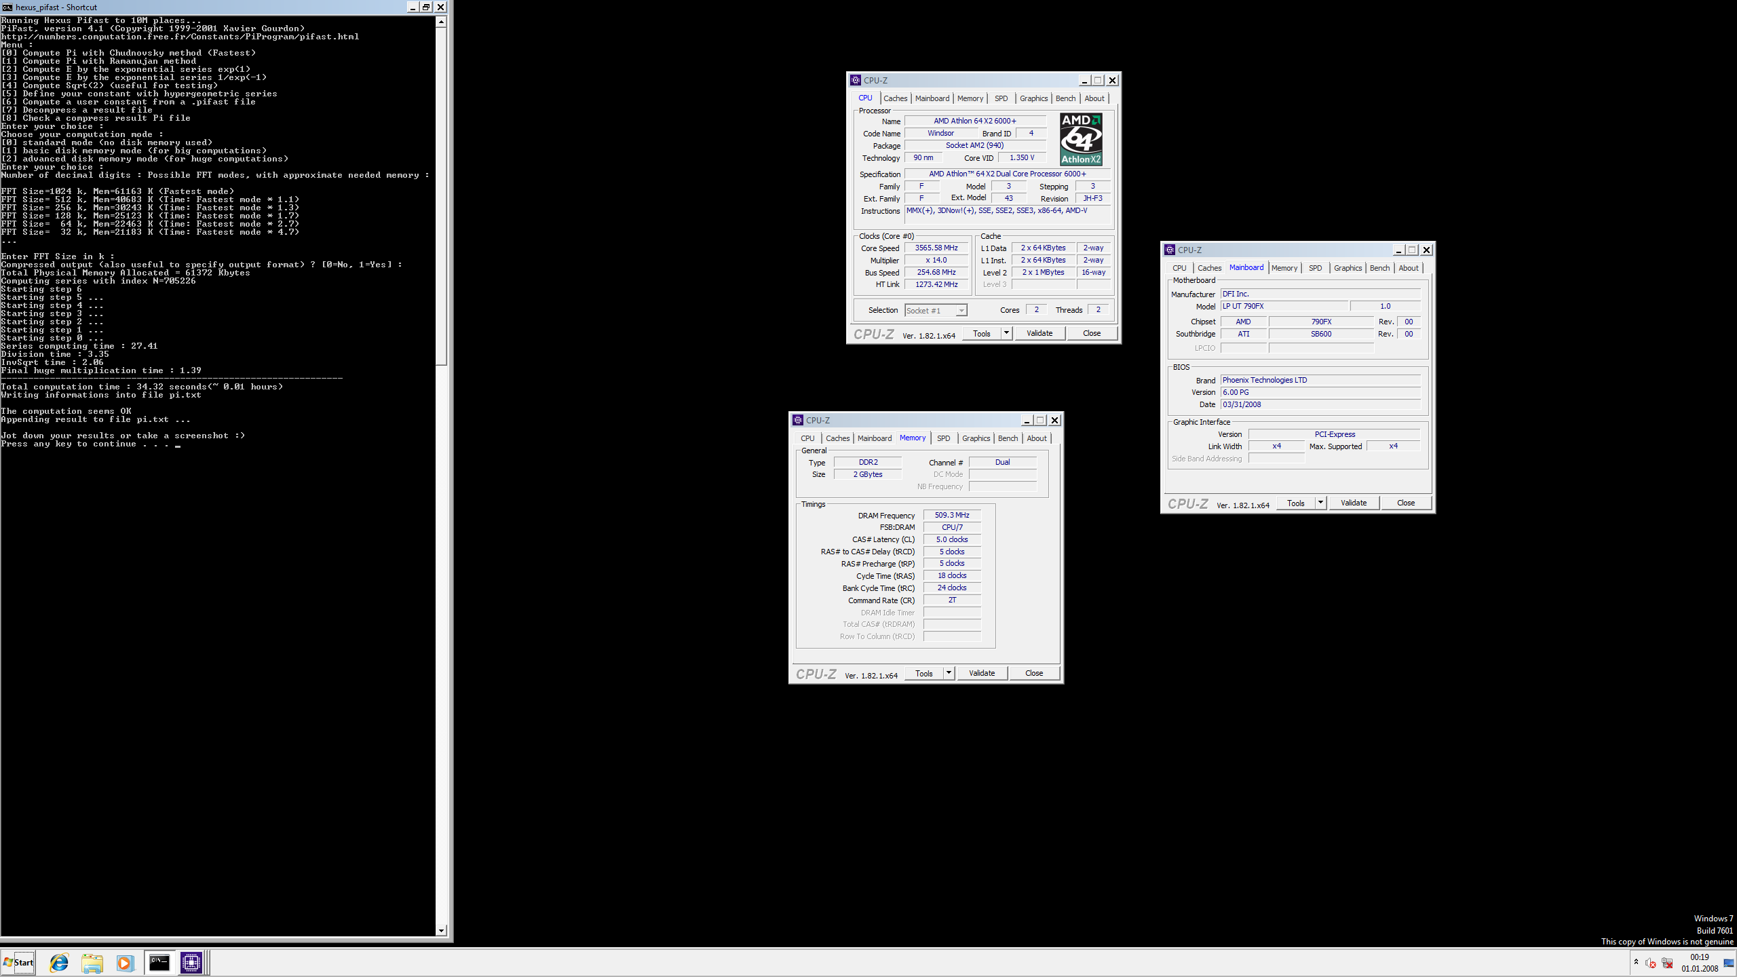The width and height of the screenshot is (1737, 977).
Task: Open Tools dropdown arrow in Memory window
Action: (x=949, y=673)
